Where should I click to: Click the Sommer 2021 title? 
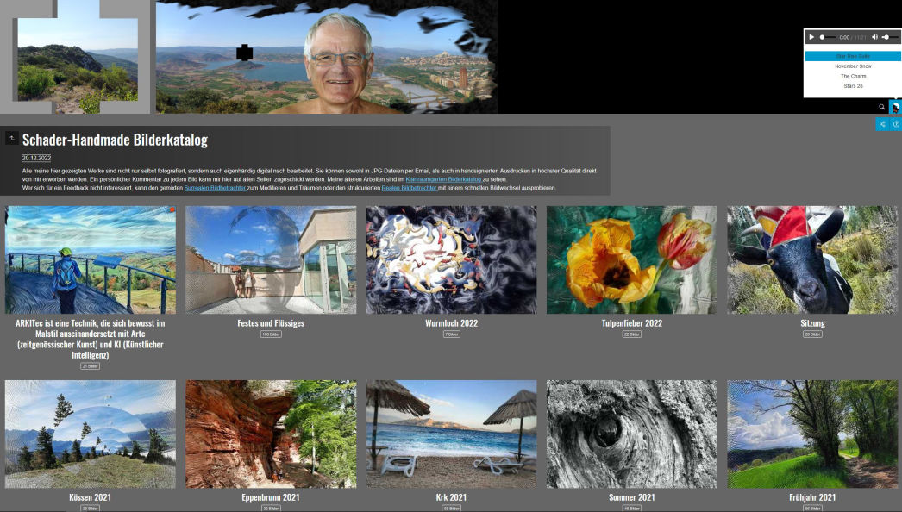pos(631,497)
